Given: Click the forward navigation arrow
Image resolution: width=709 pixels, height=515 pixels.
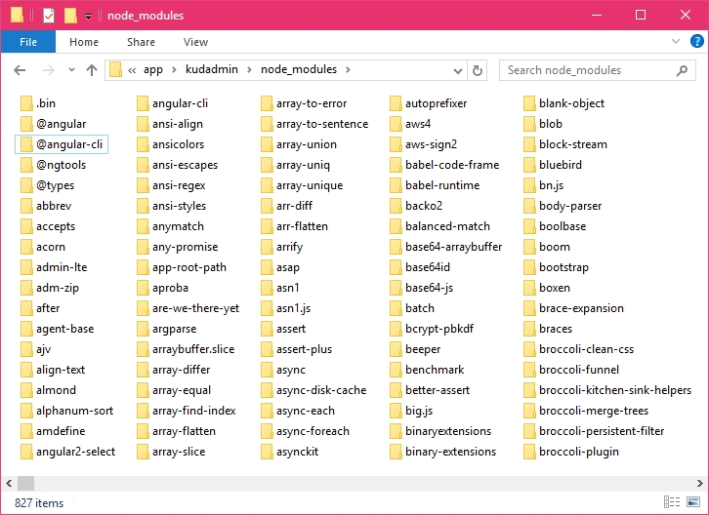Looking at the screenshot, I should click(x=49, y=70).
